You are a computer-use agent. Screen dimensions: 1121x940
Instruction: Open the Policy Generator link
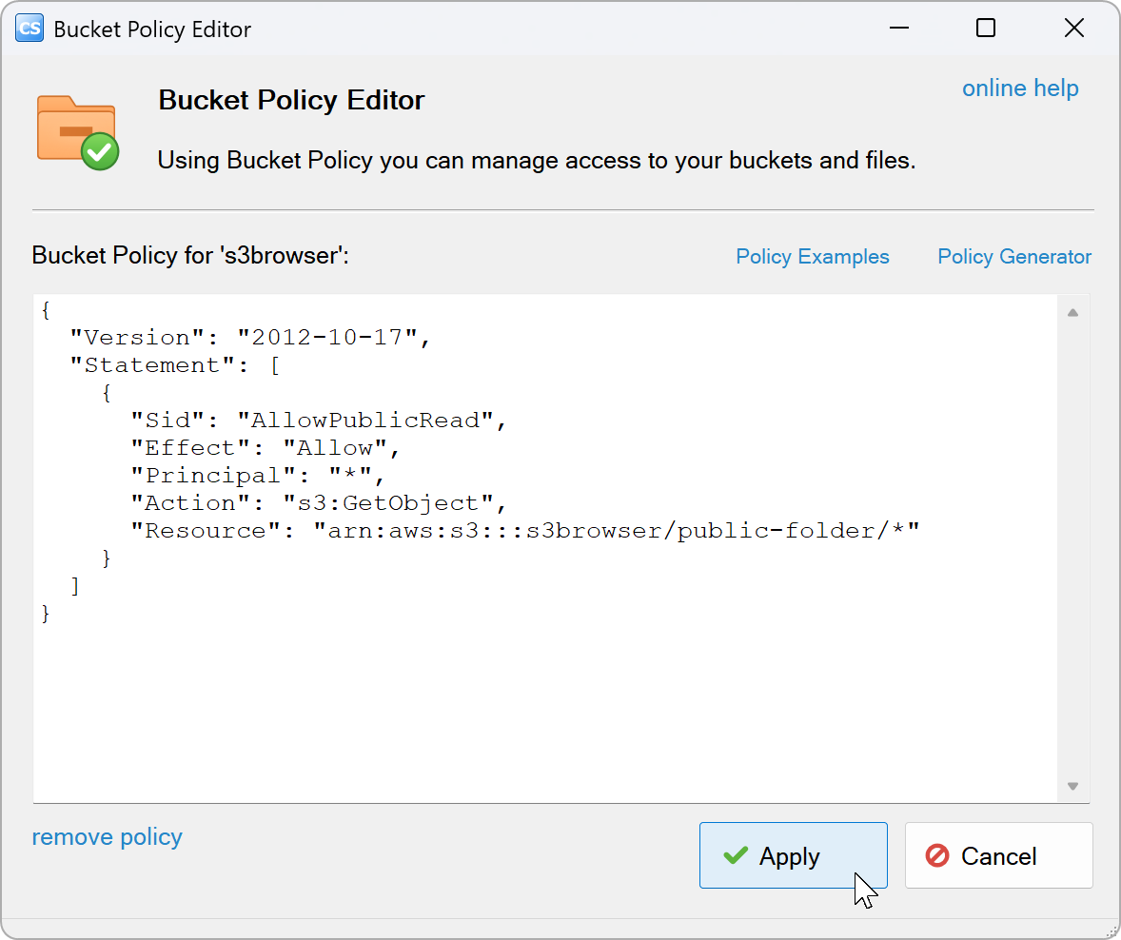tap(1013, 256)
